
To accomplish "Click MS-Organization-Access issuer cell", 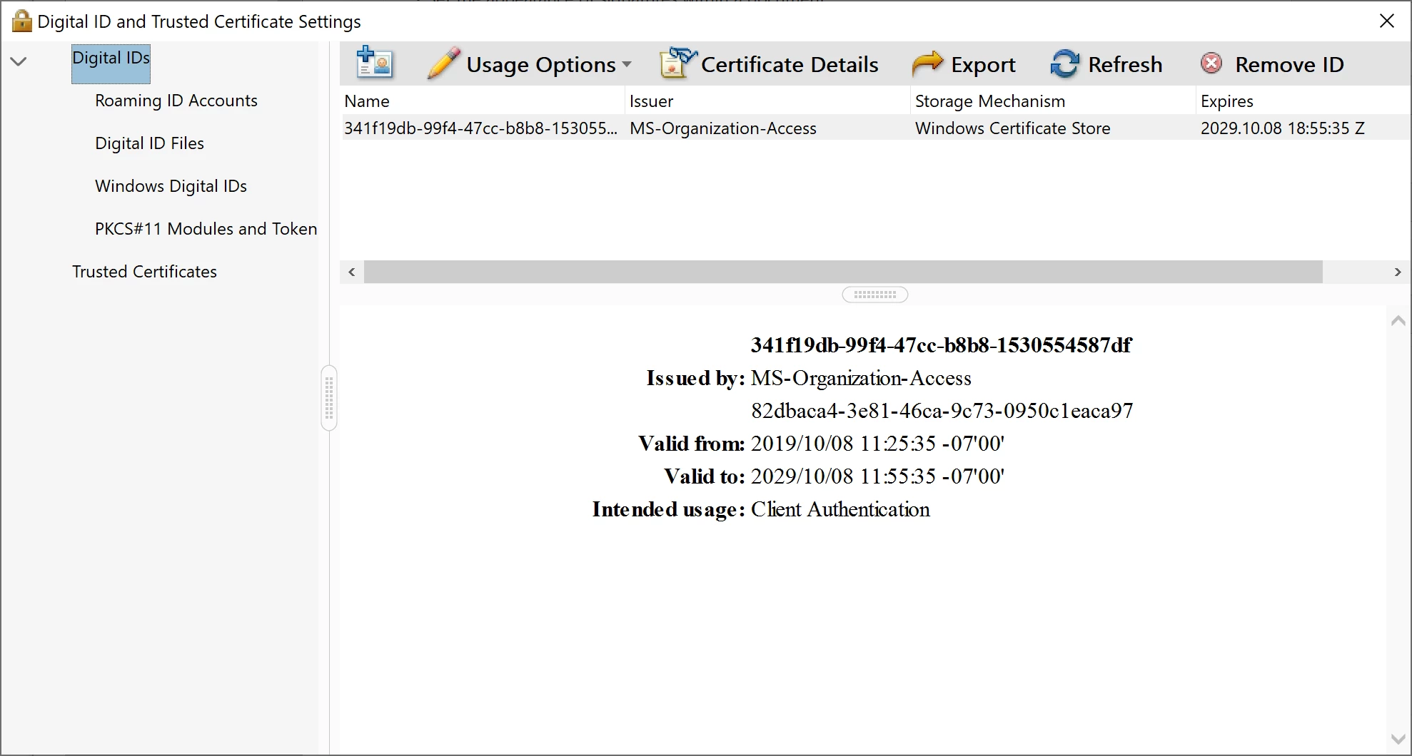I will click(x=722, y=128).
